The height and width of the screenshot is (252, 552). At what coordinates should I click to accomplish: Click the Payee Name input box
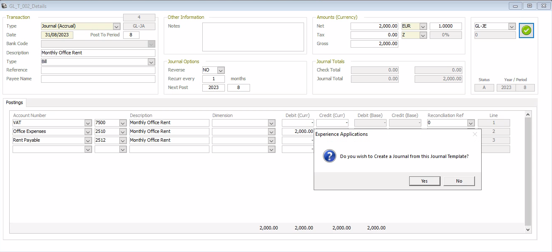(98, 79)
